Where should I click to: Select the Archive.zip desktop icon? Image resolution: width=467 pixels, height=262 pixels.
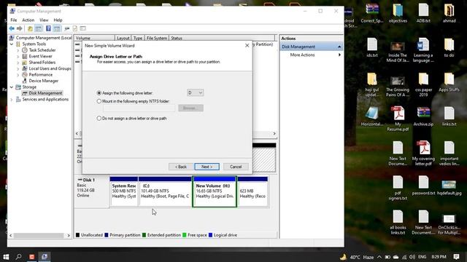tap(423, 116)
